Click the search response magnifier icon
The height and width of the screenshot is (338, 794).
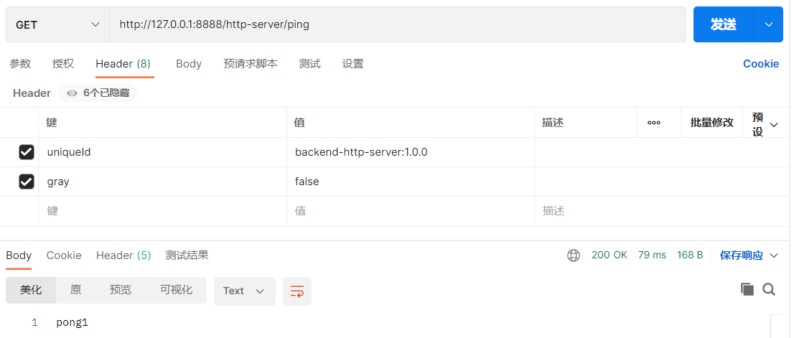pyautogui.click(x=769, y=289)
